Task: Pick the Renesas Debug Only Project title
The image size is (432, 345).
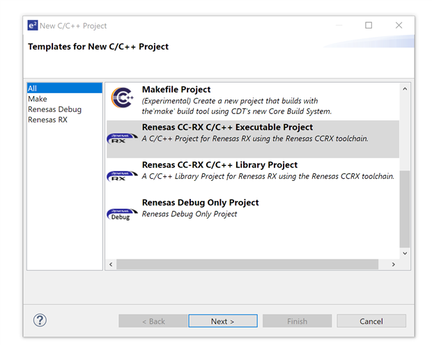Action: (200, 202)
